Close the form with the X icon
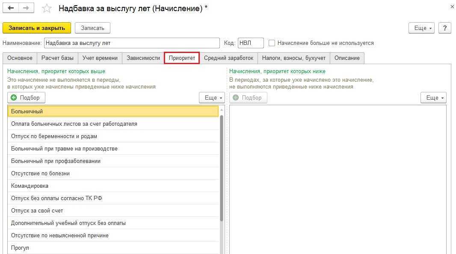The height and width of the screenshot is (254, 456). click(x=452, y=7)
